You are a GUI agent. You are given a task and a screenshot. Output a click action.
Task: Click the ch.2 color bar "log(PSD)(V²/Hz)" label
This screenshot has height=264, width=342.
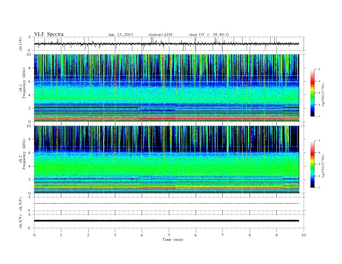323,166
